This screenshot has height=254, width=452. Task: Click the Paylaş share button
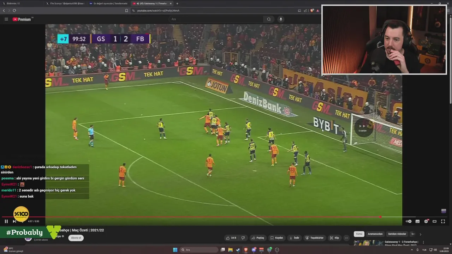tap(257, 238)
